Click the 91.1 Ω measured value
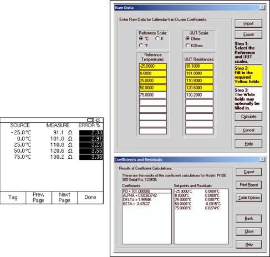The image size is (270, 257). 63,133
